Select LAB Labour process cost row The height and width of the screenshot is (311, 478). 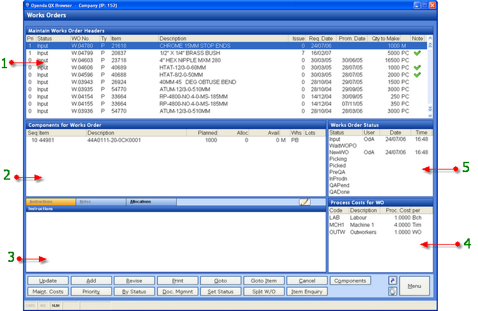[x=380, y=218]
